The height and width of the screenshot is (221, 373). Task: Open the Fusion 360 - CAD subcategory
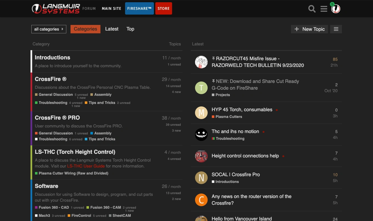pos(53,208)
